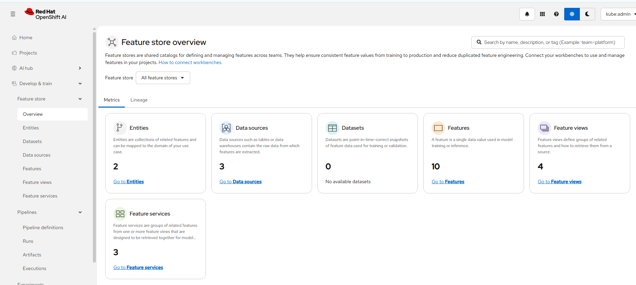Screen dimensions: 636x285
Task: Click the Develop & train icon
Action: point(14,83)
